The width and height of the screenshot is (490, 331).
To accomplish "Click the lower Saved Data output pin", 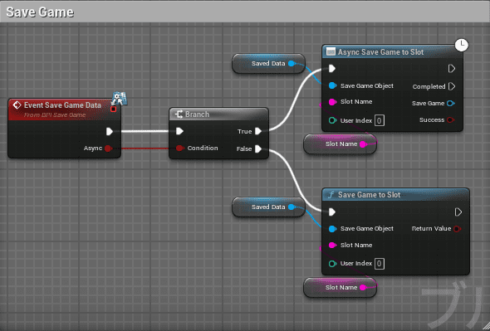I will point(292,207).
